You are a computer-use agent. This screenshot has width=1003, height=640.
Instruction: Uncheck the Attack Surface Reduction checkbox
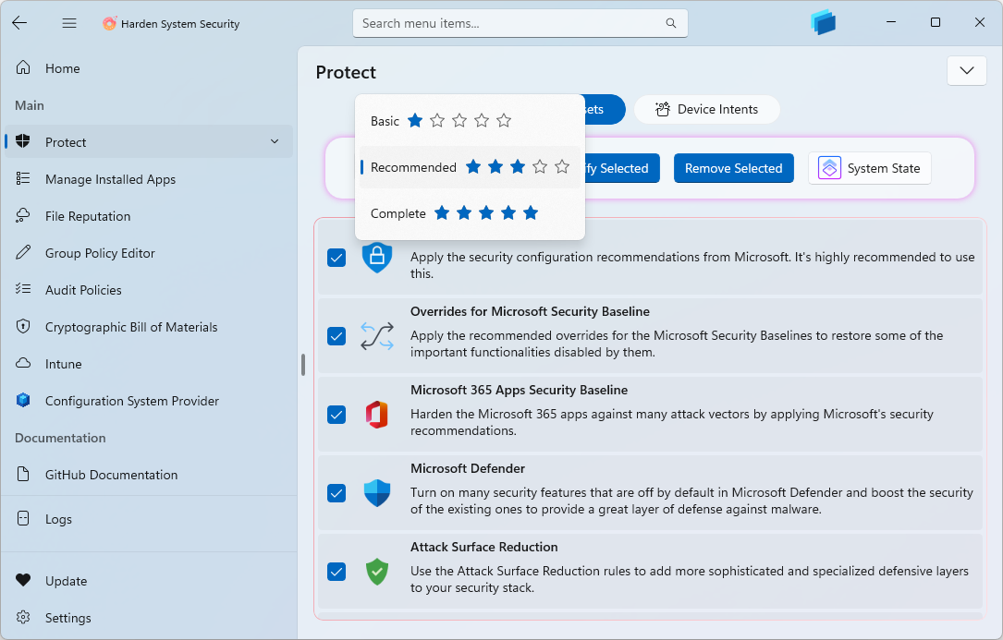pos(336,572)
